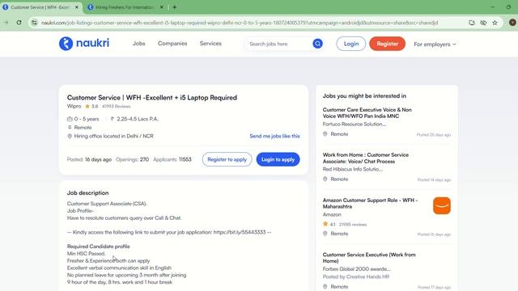Image resolution: width=518 pixels, height=291 pixels.
Task: Click the browser forward arrow
Action: [x=6, y=23]
